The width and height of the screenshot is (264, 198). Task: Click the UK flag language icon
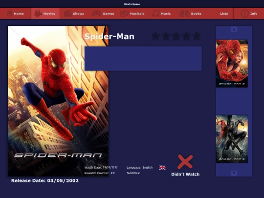coord(162,168)
